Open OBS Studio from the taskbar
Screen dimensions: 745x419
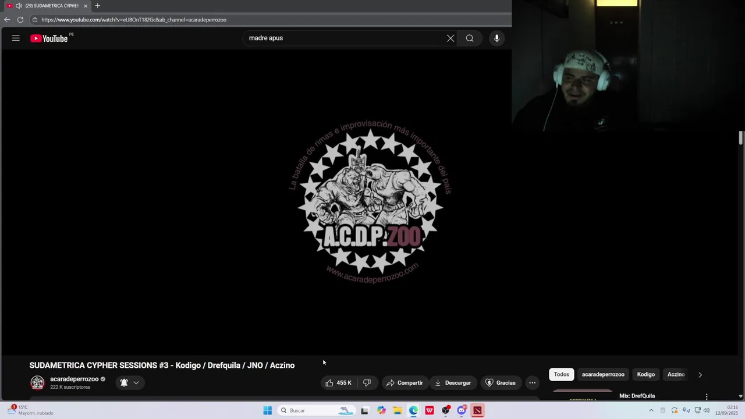tap(446, 411)
